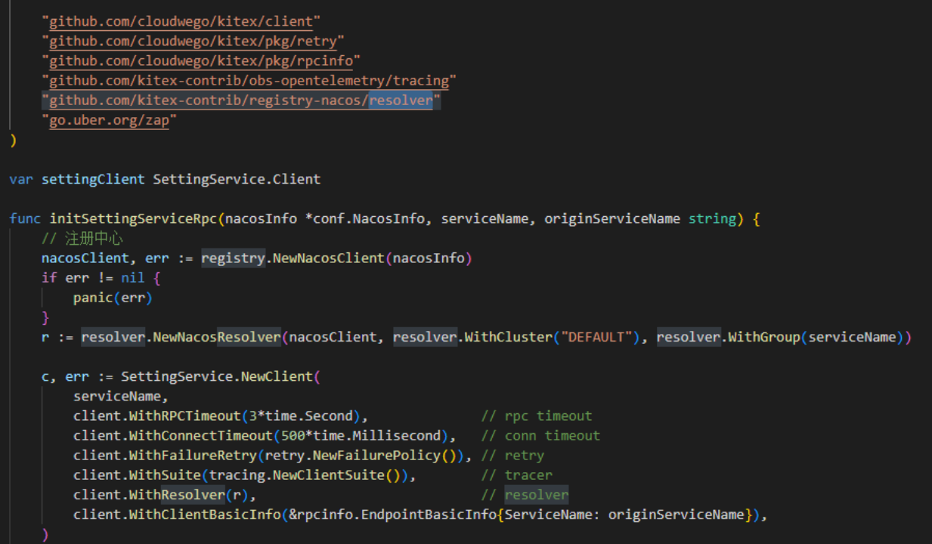Image resolution: width=932 pixels, height=544 pixels.
Task: Open the registry-nacos/resolver import link
Action: (240, 100)
